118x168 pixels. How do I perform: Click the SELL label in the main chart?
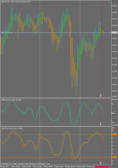click(x=100, y=95)
